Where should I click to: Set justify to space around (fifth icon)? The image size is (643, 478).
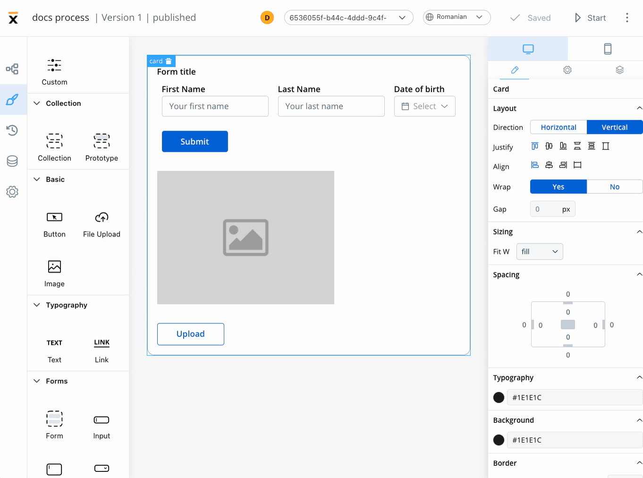(592, 146)
